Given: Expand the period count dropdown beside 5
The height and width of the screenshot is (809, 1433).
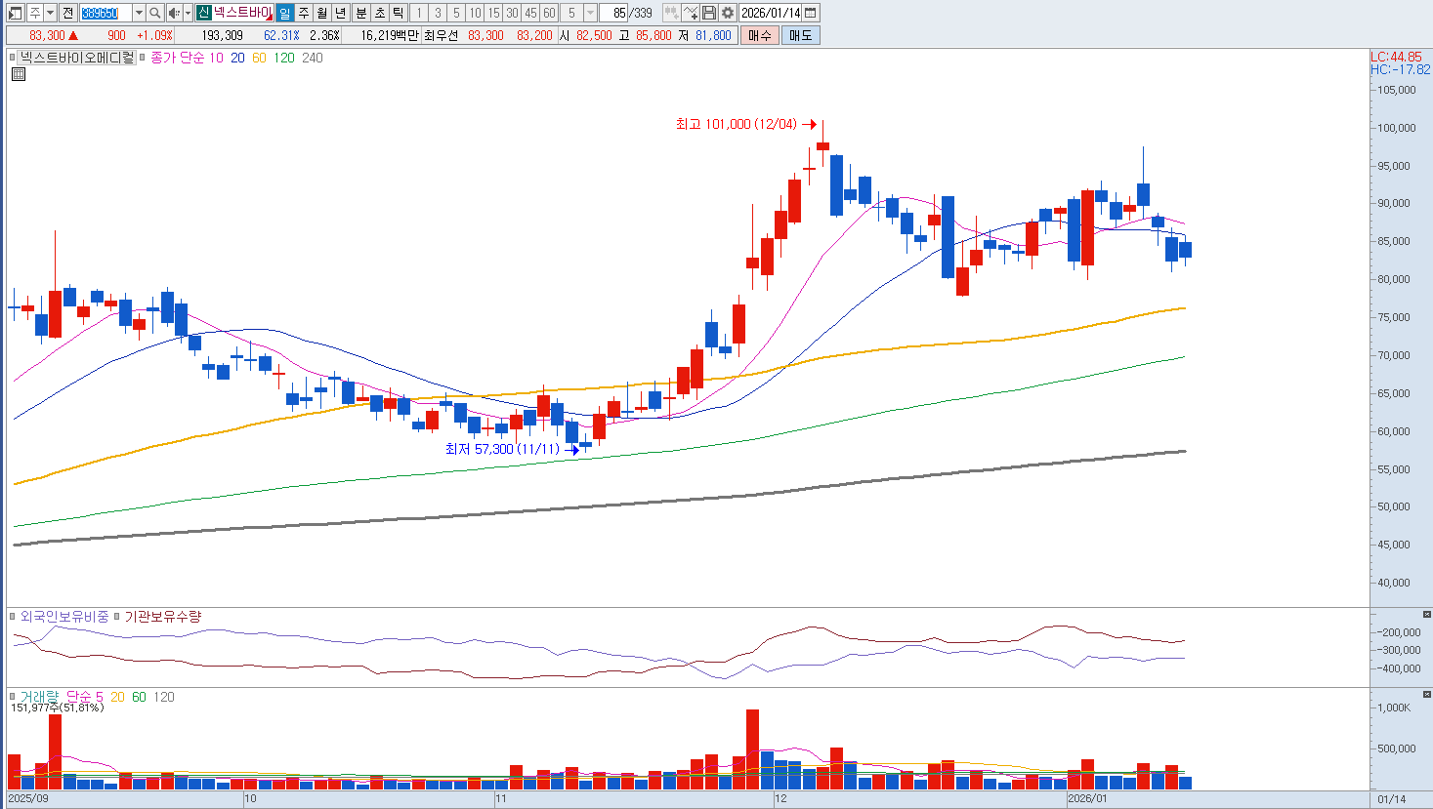Looking at the screenshot, I should tap(590, 13).
